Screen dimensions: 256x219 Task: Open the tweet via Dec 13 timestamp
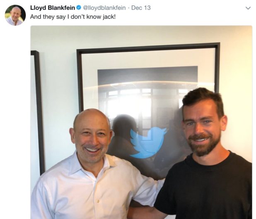[141, 8]
